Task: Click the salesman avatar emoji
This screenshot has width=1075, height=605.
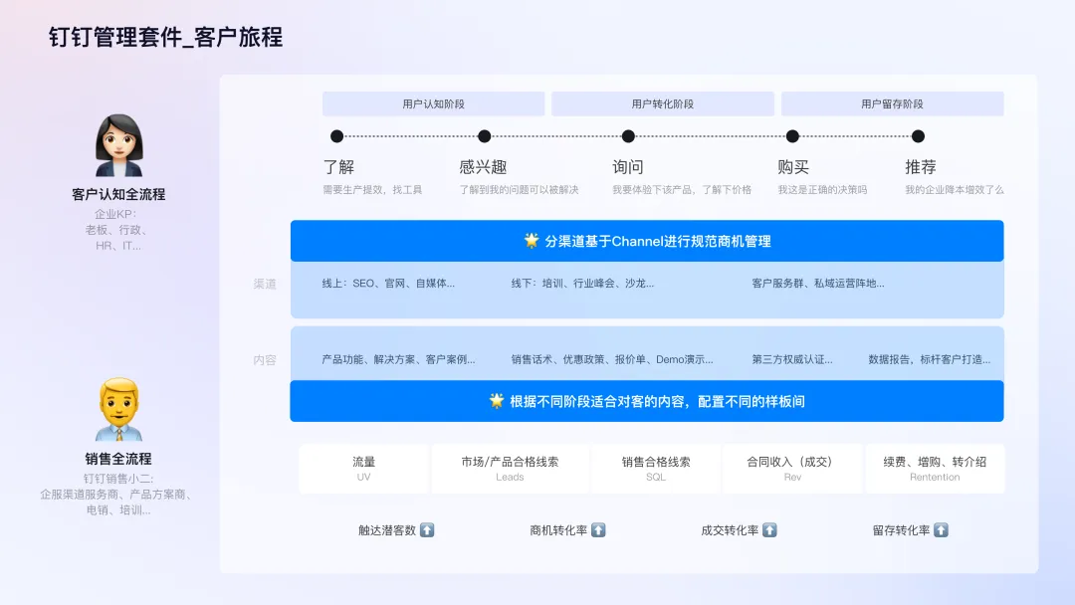Action: coord(119,409)
